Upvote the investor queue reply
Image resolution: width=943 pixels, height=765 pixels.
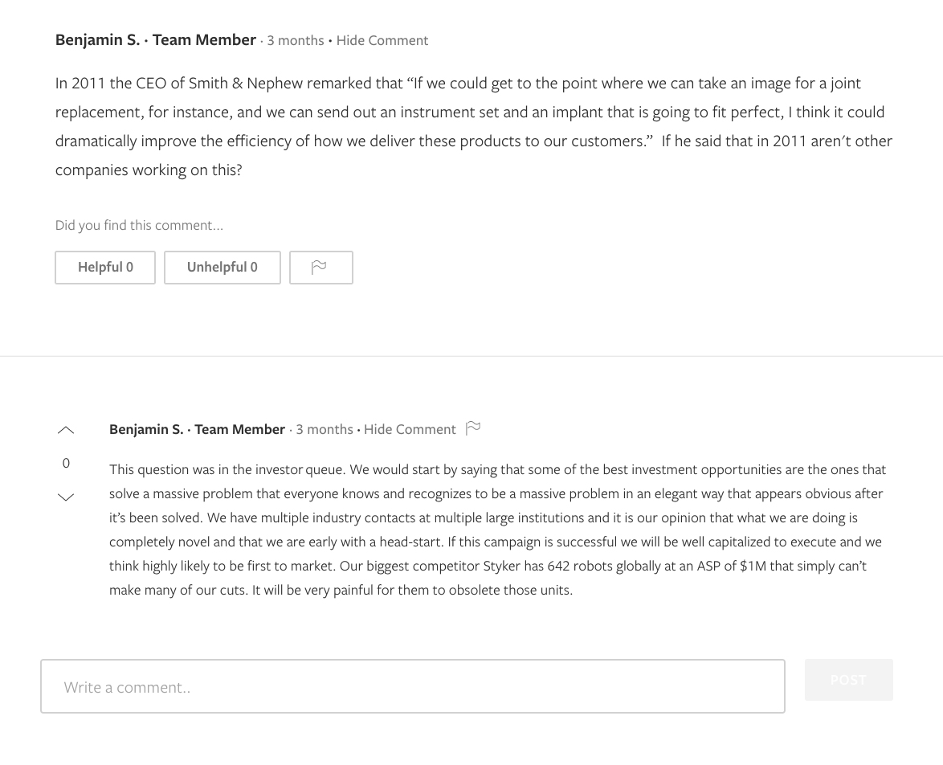click(66, 431)
